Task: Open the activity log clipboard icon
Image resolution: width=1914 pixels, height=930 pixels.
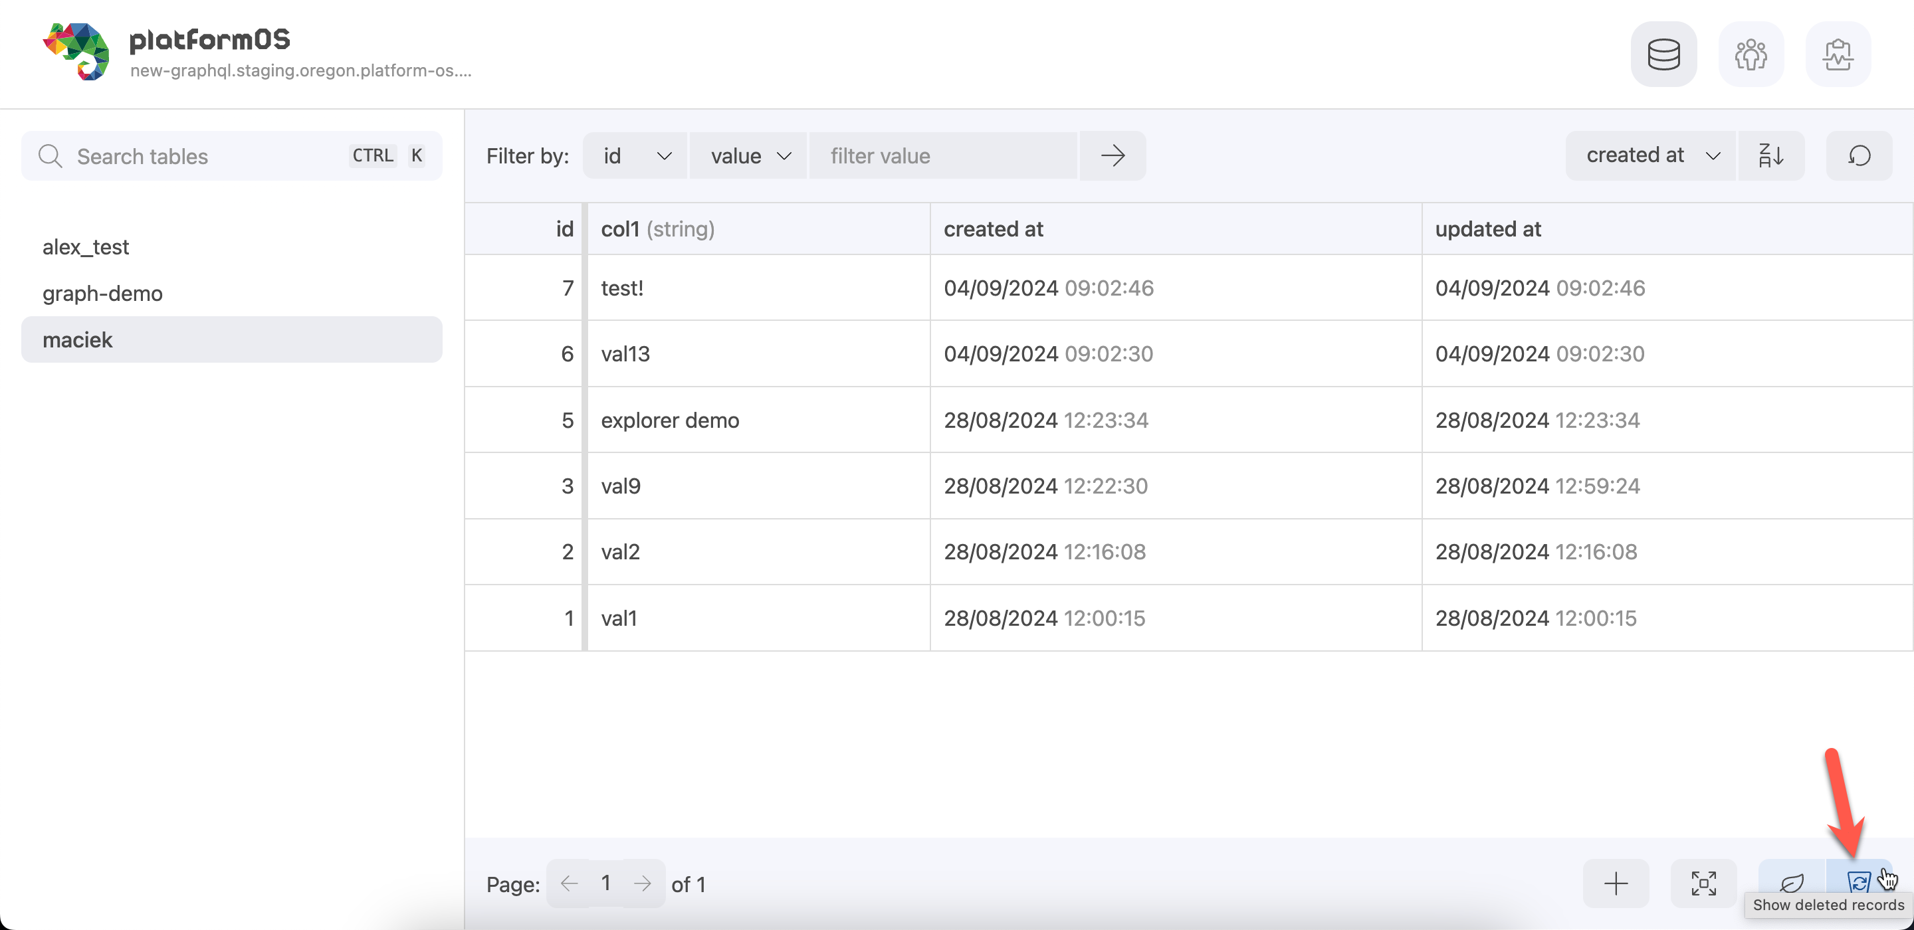Action: (1838, 54)
